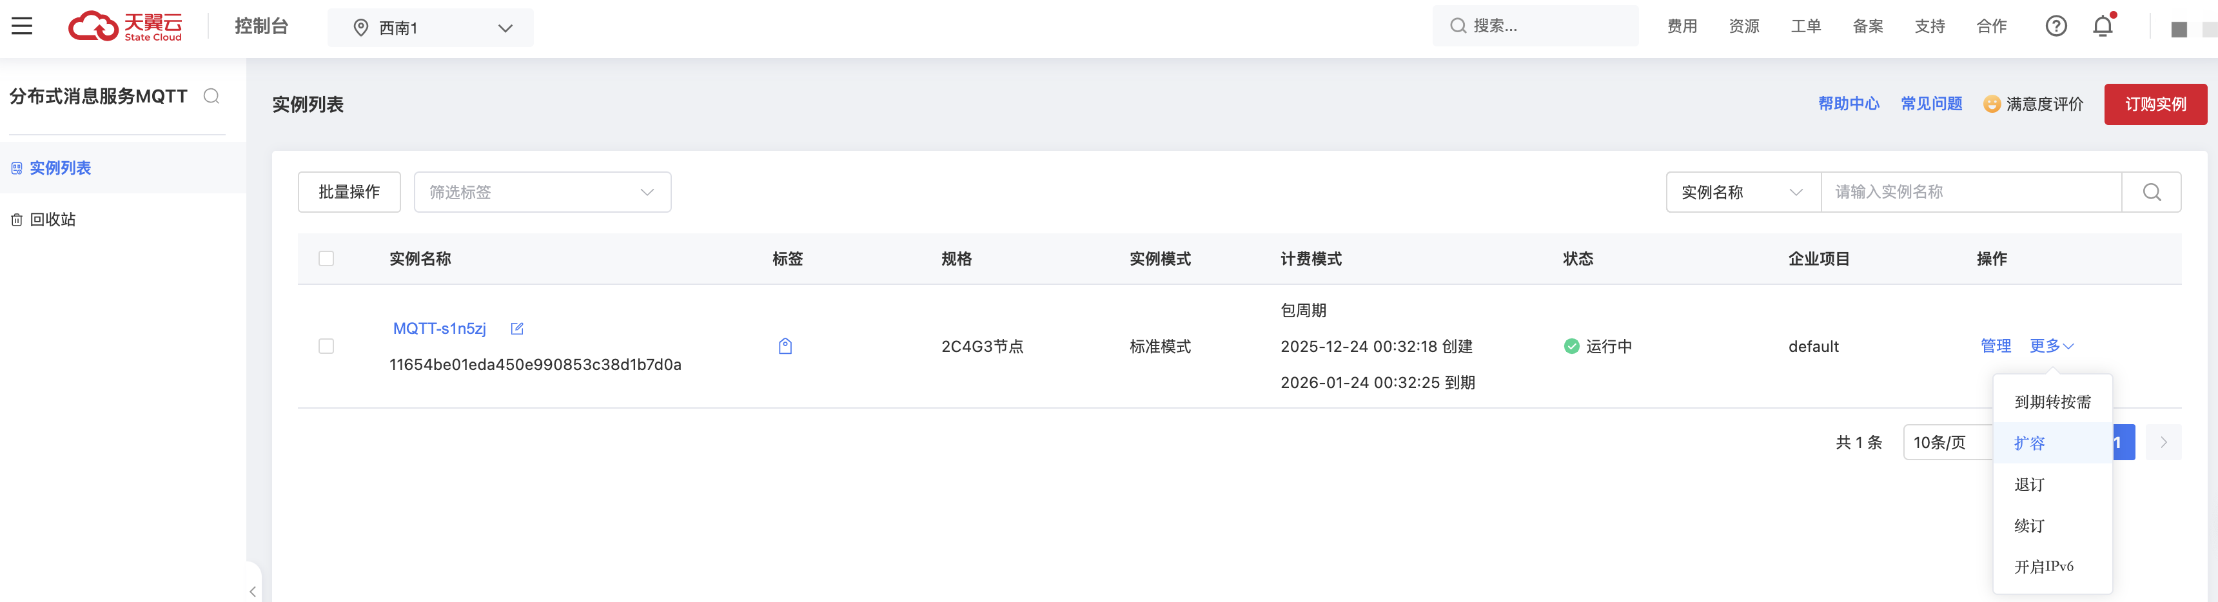
Task: Toggle the select-all checkbox in table header
Action: coord(326,259)
